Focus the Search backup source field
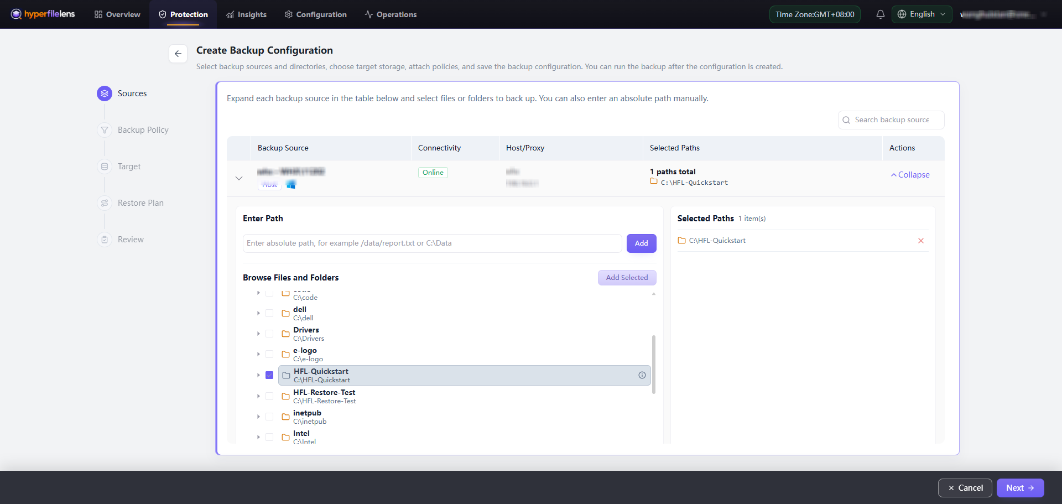This screenshot has height=504, width=1062. click(x=891, y=120)
